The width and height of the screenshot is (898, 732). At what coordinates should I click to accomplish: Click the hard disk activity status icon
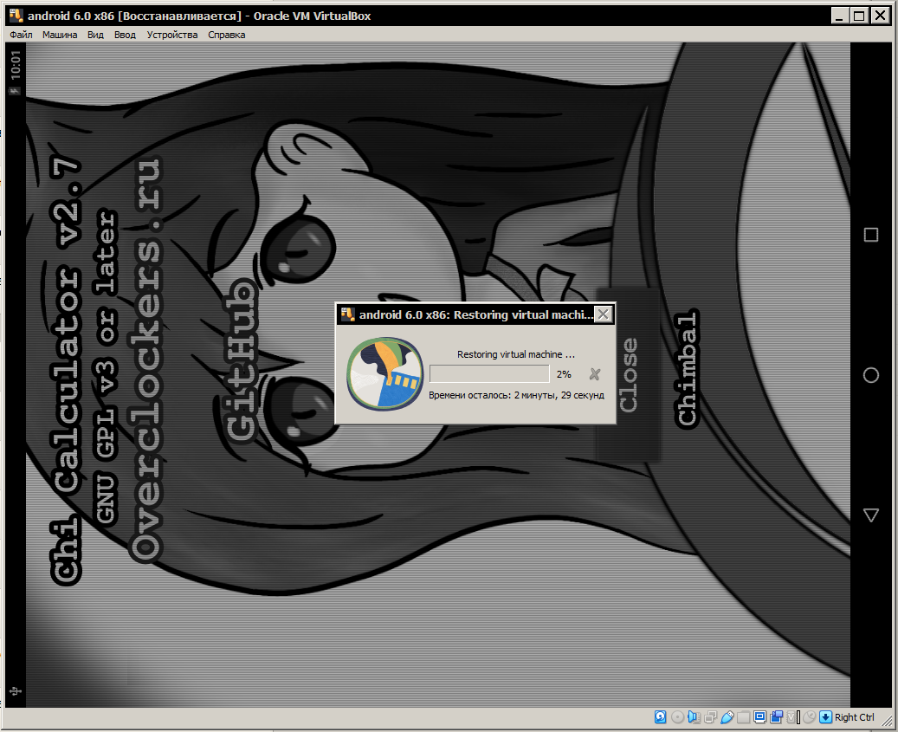click(x=661, y=717)
